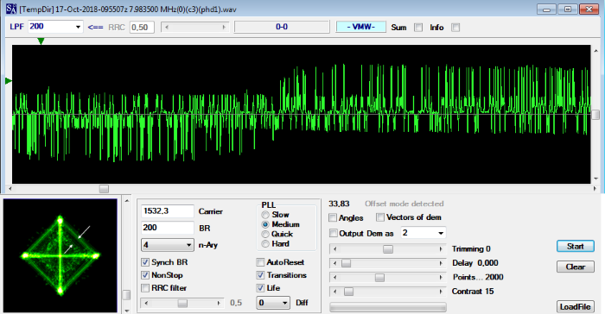
Task: Click left arrow of top RRC scrollbar
Action: 166,27
